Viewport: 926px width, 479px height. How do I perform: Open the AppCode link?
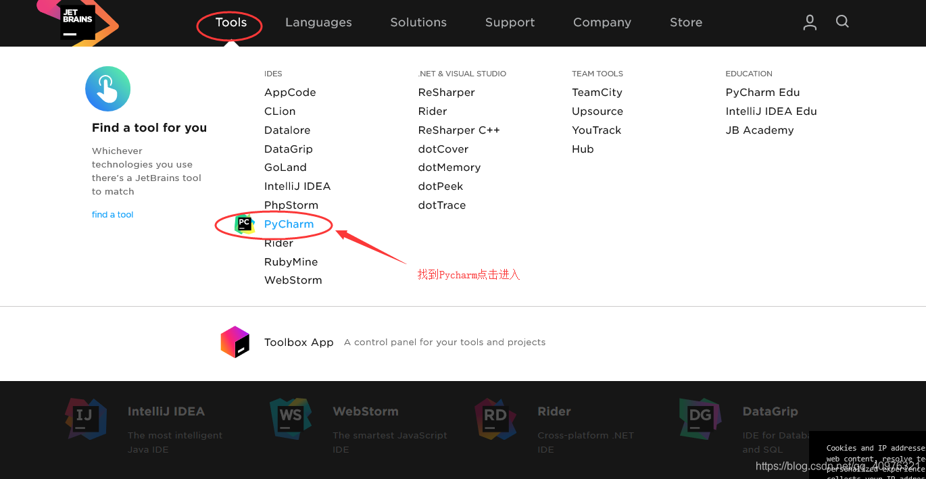tap(290, 93)
